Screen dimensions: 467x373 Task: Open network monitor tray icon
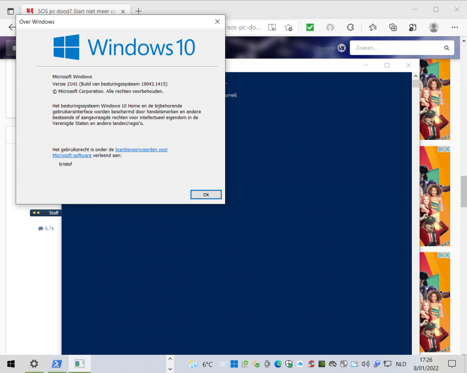click(388, 364)
